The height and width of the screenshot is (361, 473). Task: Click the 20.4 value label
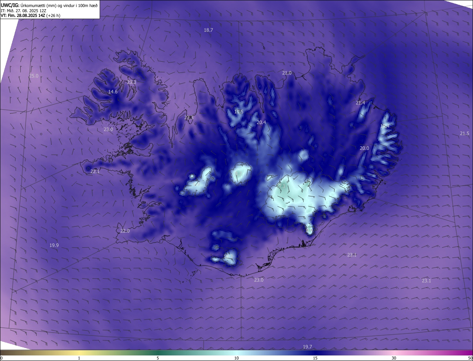click(261, 122)
